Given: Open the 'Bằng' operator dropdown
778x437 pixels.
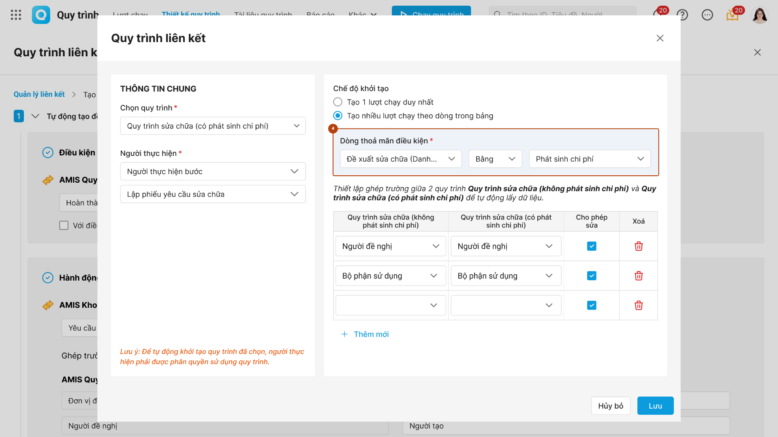Looking at the screenshot, I should point(495,159).
